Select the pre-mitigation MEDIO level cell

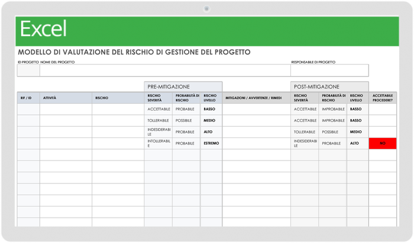211,120
